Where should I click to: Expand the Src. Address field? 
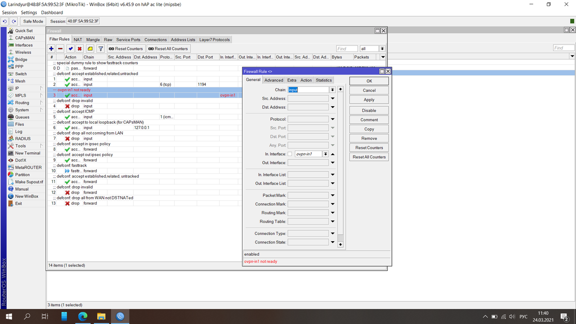click(333, 99)
